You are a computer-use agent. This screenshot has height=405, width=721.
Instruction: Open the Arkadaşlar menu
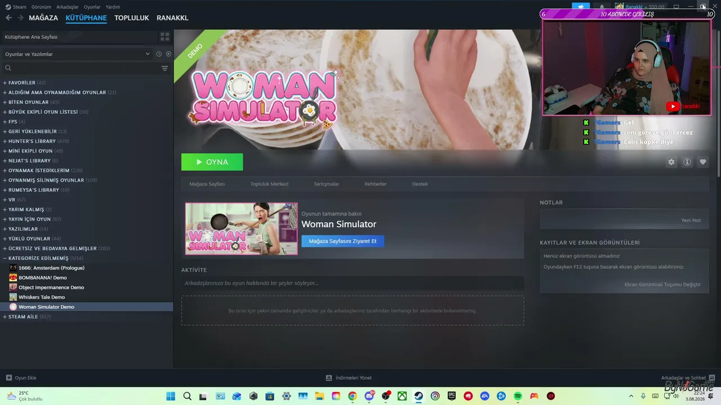click(68, 7)
